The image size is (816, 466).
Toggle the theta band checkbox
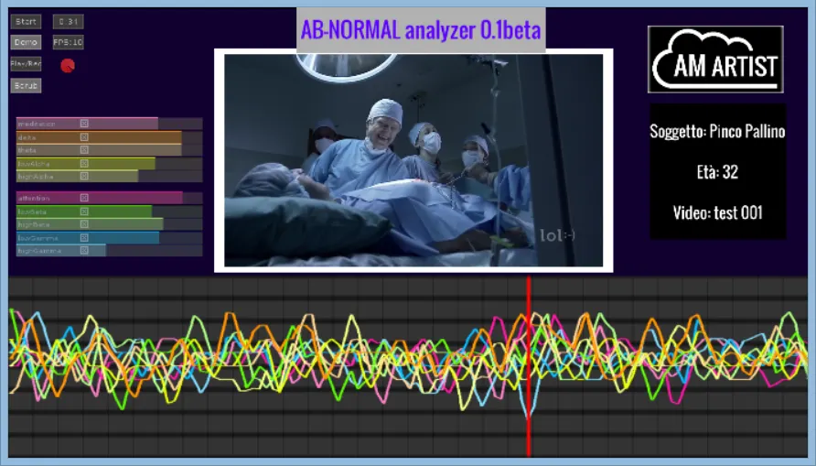tap(84, 150)
